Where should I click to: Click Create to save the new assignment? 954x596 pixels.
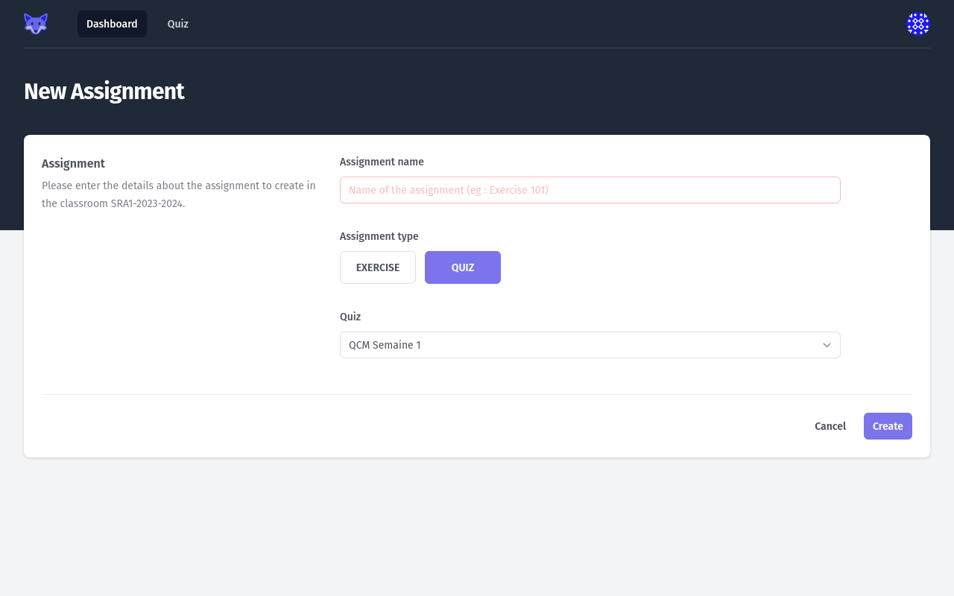(888, 426)
